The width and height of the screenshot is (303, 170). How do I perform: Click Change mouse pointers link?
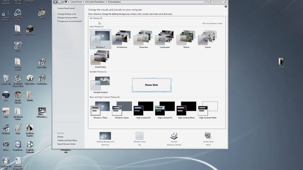coord(67,17)
